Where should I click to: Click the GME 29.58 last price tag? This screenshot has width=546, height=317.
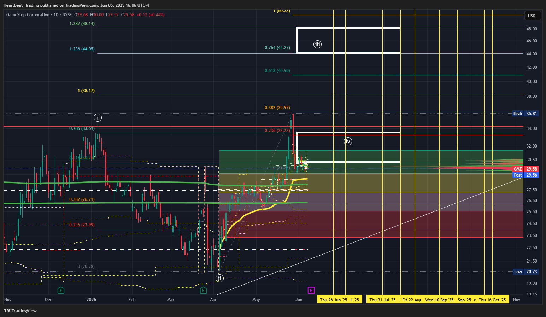(526, 169)
